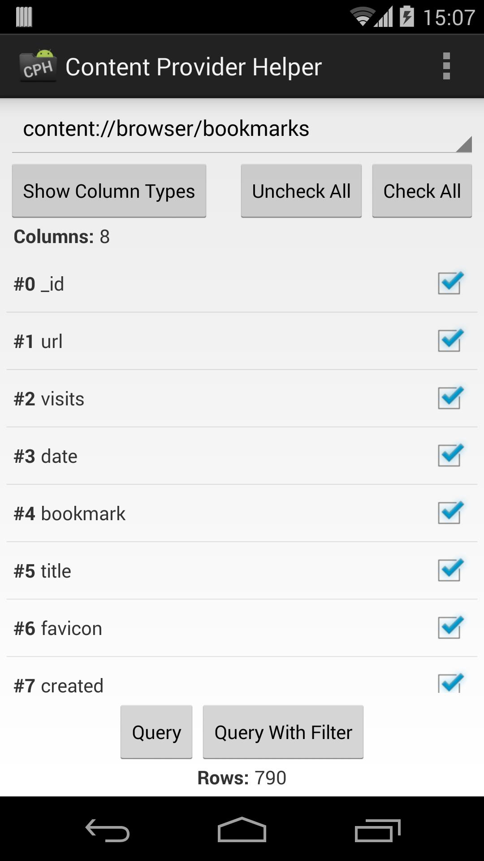Open Recent Apps with the recents icon

(378, 831)
